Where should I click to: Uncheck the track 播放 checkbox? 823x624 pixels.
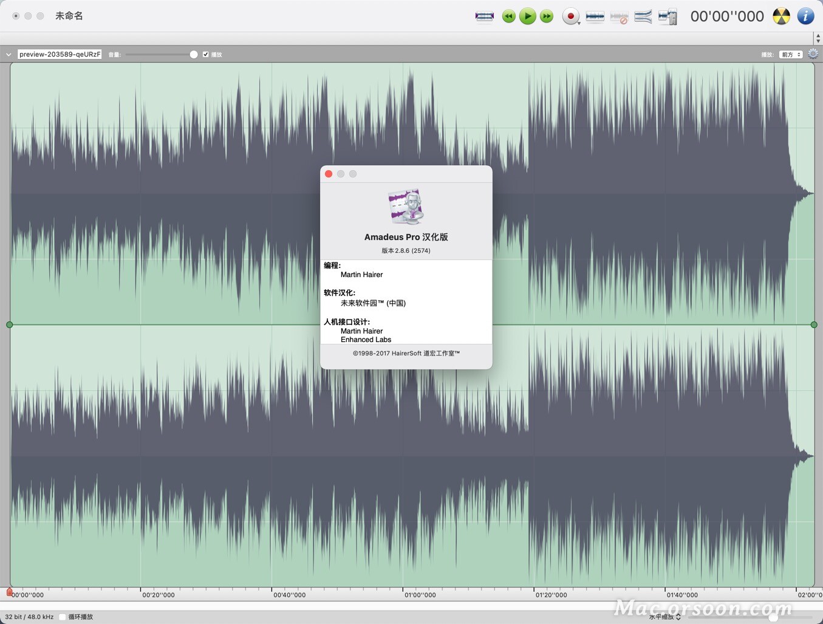[x=205, y=55]
